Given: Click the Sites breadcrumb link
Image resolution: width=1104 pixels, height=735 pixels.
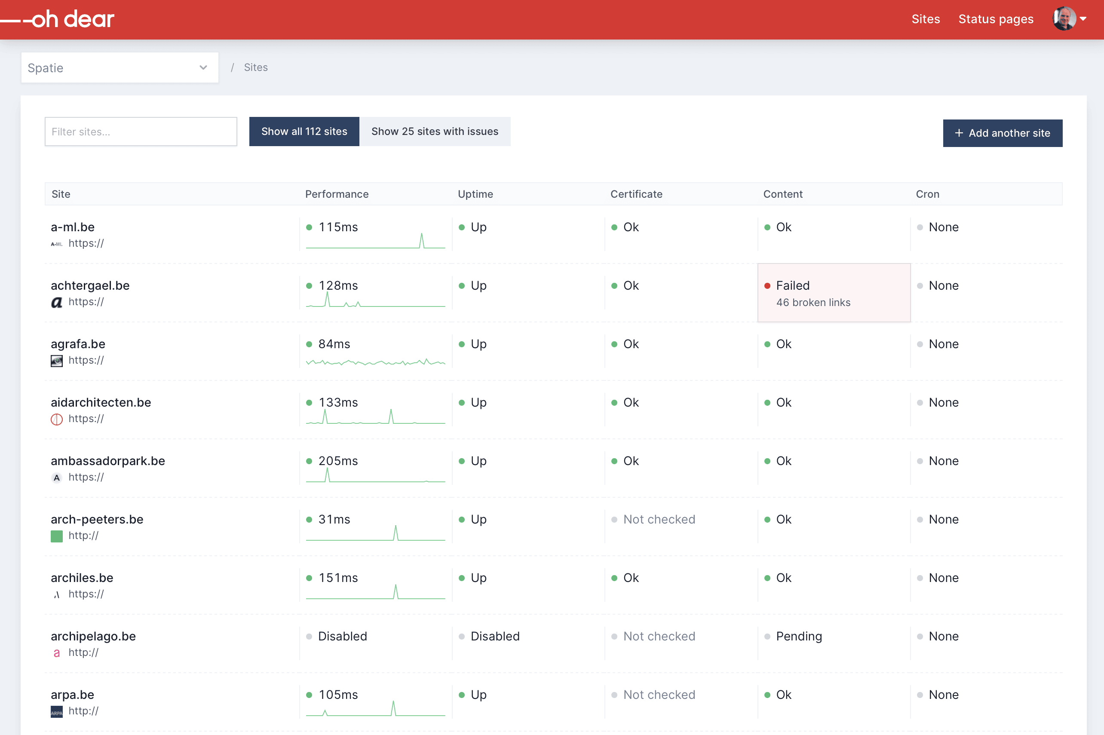Looking at the screenshot, I should (x=256, y=67).
